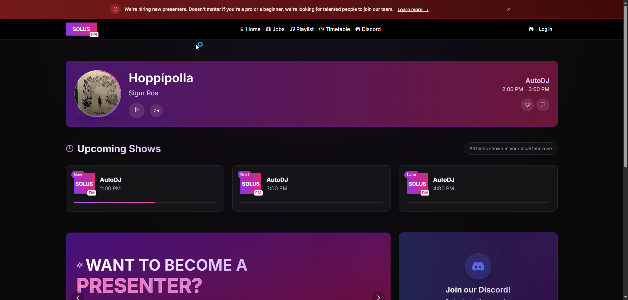
Task: Open the Next AutoDJ 3:00 PM show card
Action: point(311,188)
